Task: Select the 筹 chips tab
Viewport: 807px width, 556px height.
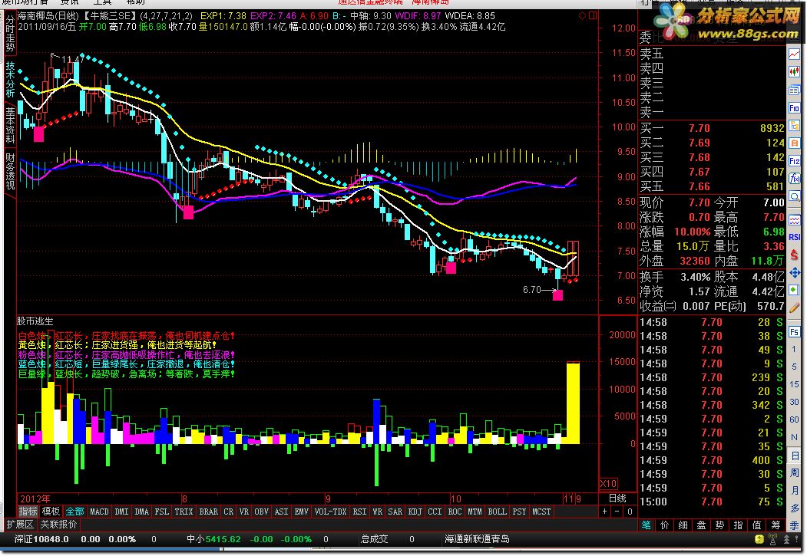Action: [x=776, y=525]
